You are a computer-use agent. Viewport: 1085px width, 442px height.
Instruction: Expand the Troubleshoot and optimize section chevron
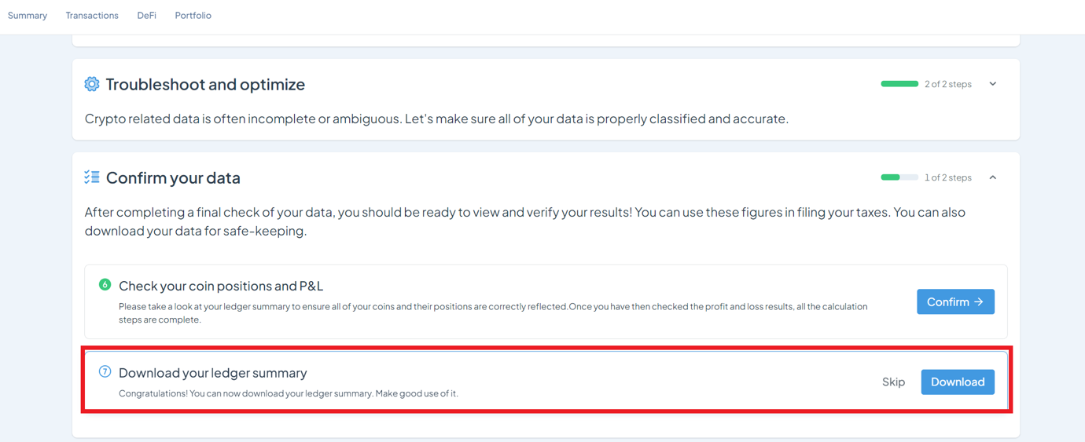(x=993, y=84)
